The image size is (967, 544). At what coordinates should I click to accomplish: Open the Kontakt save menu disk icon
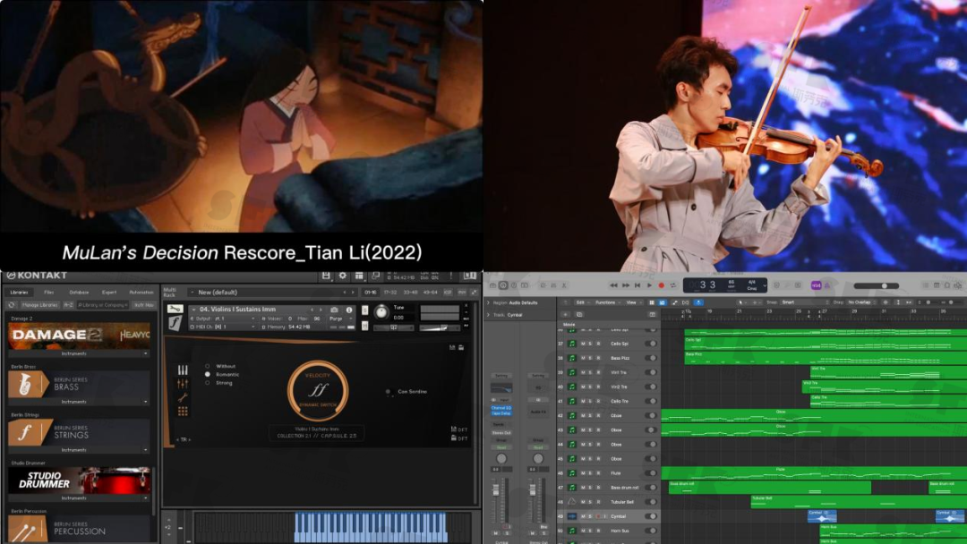(326, 276)
